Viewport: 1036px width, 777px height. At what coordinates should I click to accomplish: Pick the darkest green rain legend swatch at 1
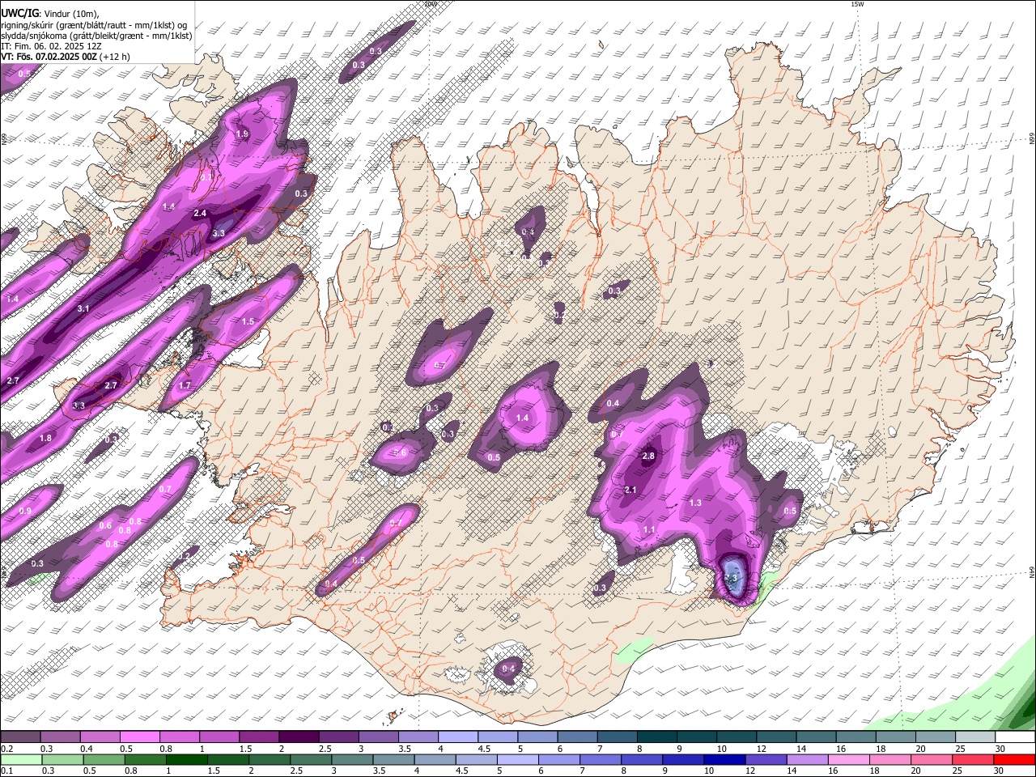[186, 759]
